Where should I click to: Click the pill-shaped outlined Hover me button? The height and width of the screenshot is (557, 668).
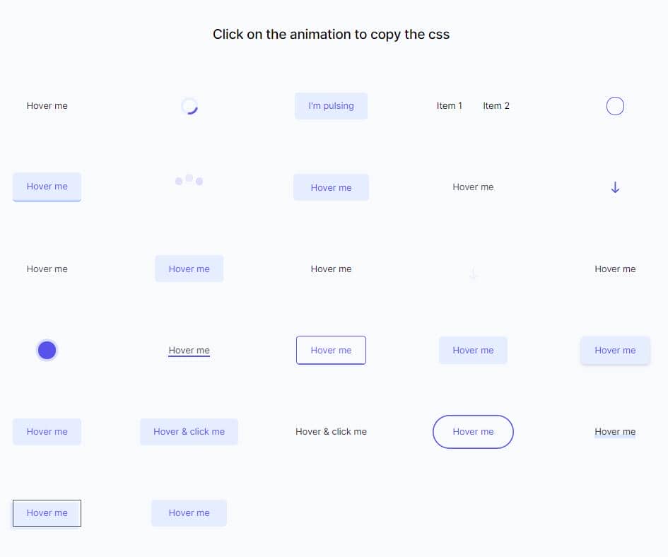tap(473, 431)
